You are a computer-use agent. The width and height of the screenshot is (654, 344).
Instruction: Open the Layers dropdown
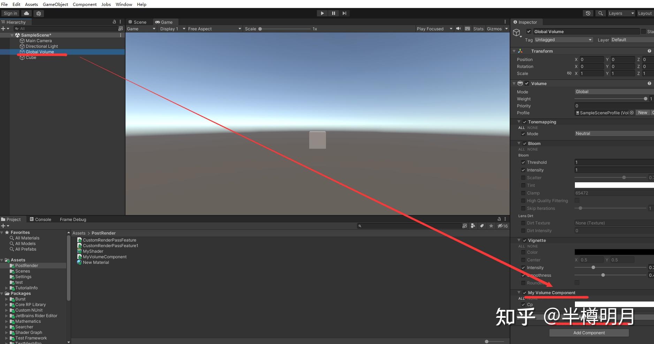pyautogui.click(x=621, y=13)
